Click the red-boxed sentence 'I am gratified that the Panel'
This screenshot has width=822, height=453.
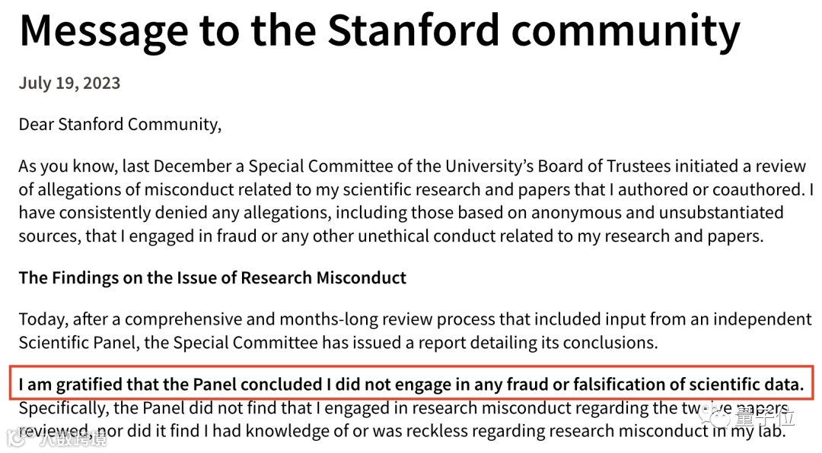point(412,385)
